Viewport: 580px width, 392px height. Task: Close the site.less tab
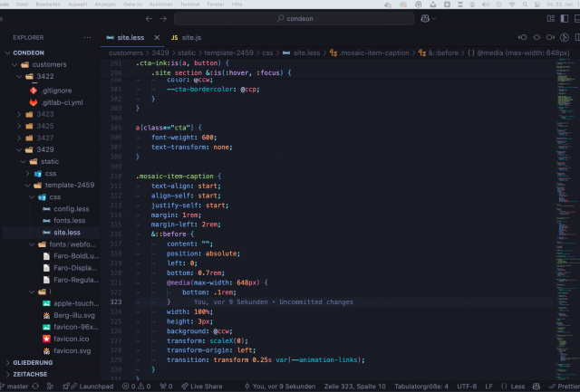click(157, 37)
